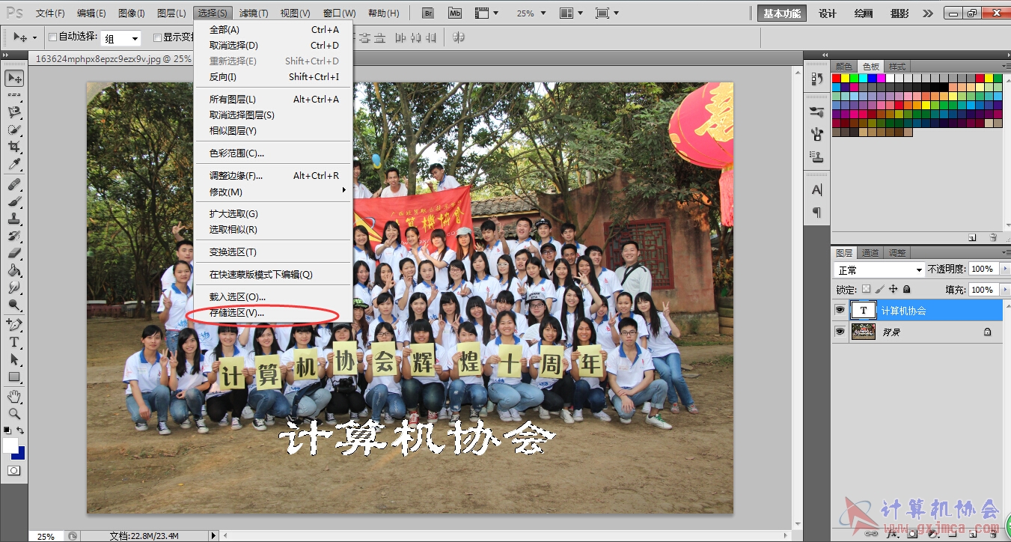The height and width of the screenshot is (542, 1011).
Task: Enable the 显示变换控件 checkbox
Action: pyautogui.click(x=157, y=37)
